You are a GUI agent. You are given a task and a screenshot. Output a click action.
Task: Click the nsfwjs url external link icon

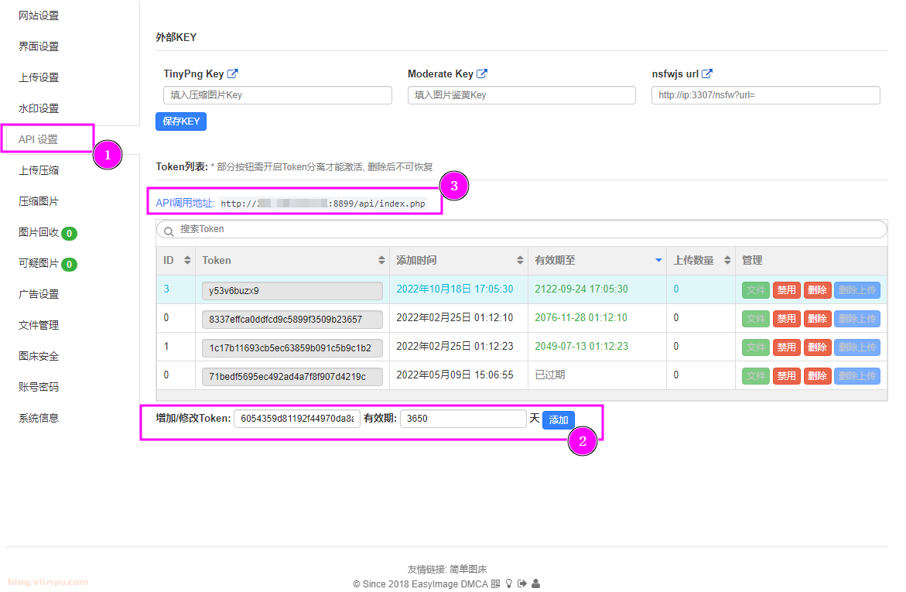pyautogui.click(x=707, y=74)
